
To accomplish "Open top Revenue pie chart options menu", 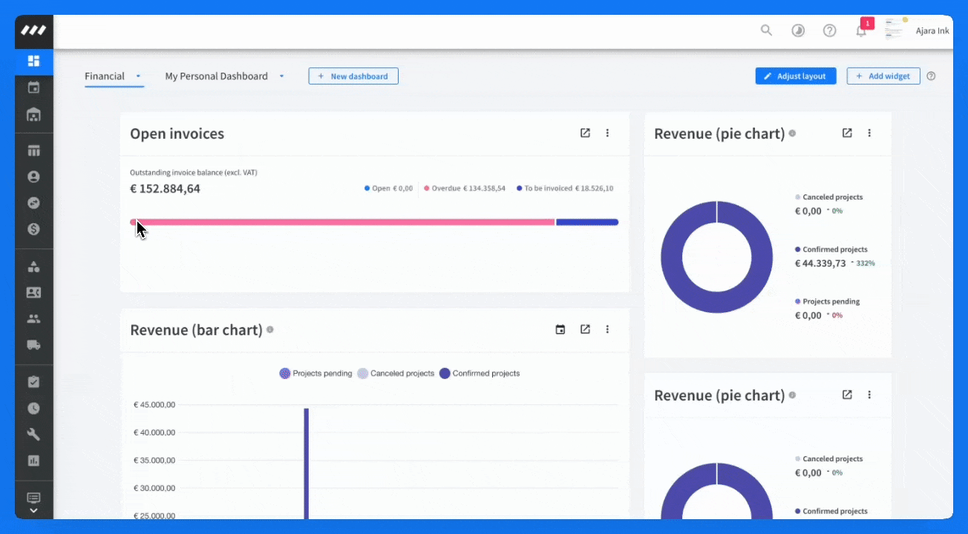I will 869,133.
